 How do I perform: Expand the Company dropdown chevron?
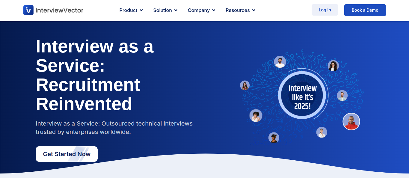(x=214, y=10)
